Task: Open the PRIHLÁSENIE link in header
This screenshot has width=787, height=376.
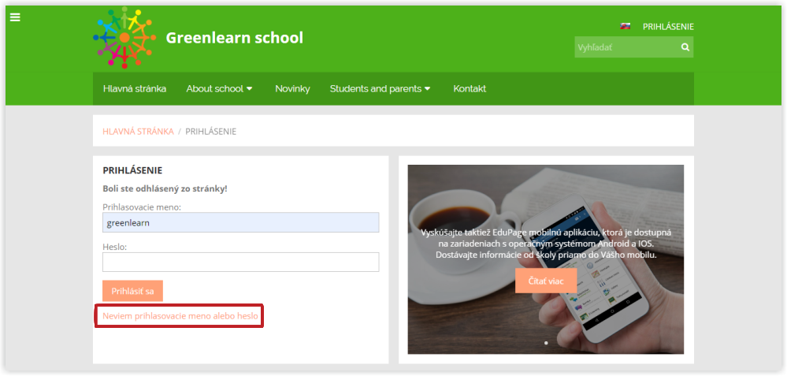Action: pyautogui.click(x=668, y=27)
